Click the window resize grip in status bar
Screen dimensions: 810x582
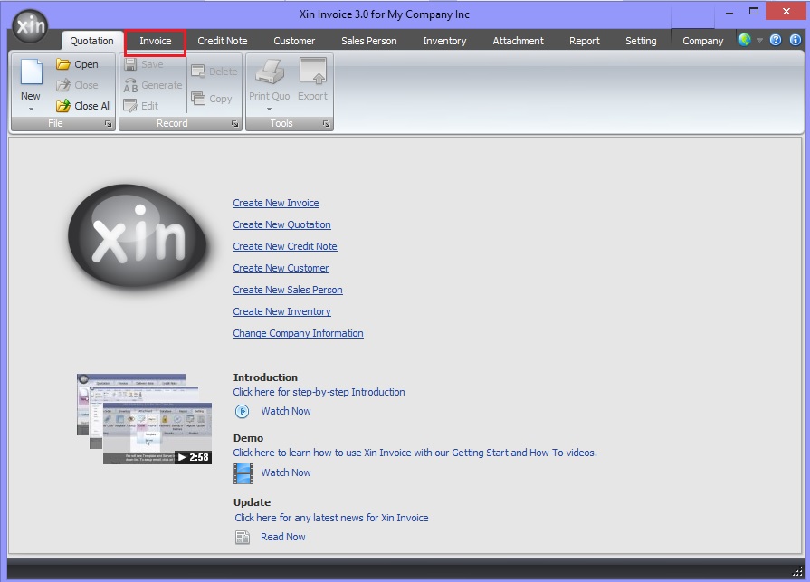[797, 570]
